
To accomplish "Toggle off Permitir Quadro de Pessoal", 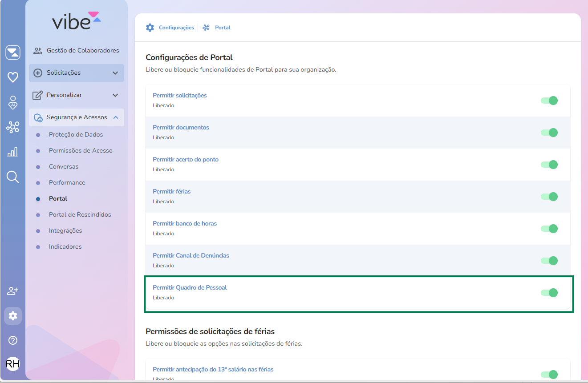I will pyautogui.click(x=549, y=293).
